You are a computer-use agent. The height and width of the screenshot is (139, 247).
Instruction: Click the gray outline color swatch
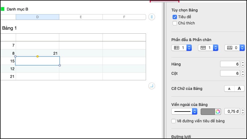(x=208, y=111)
